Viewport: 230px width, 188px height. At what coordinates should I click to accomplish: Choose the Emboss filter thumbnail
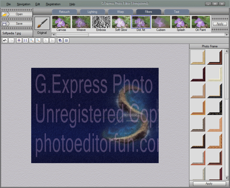[101, 22]
